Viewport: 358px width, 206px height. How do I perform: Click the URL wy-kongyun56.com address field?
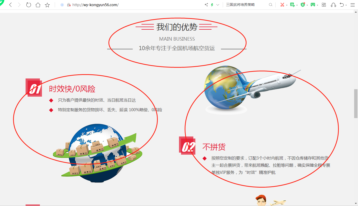coord(128,5)
